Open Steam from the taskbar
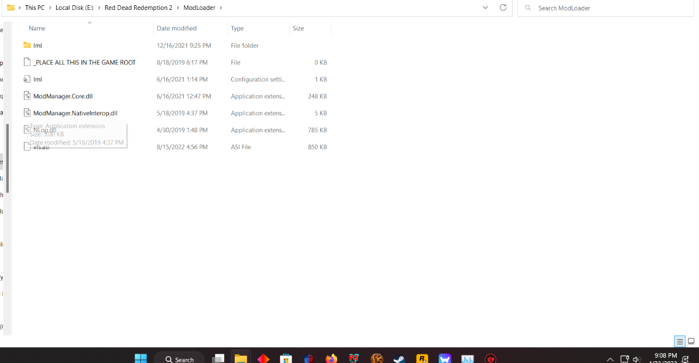699x363 pixels. [399, 359]
